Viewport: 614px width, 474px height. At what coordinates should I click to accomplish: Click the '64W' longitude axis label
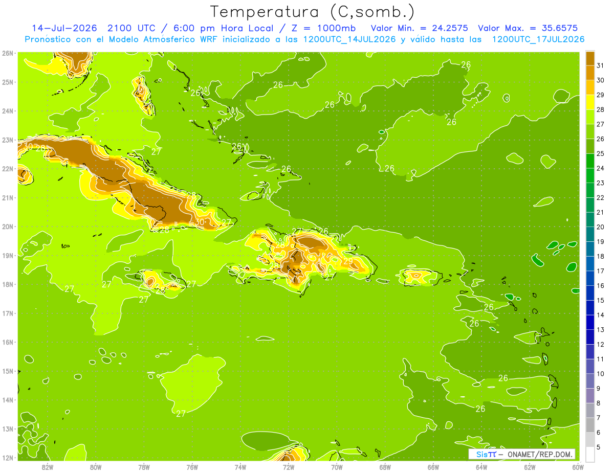tap(481, 467)
